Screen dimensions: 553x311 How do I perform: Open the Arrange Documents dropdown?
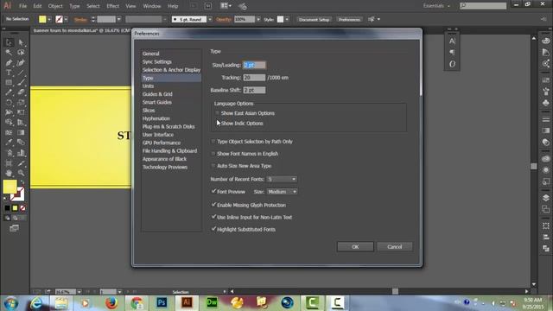click(x=226, y=6)
